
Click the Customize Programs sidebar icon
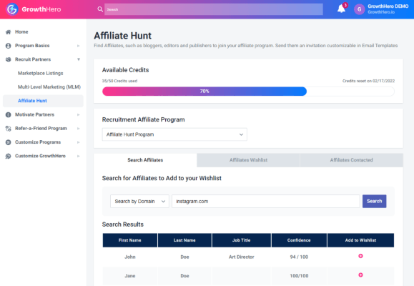8,142
